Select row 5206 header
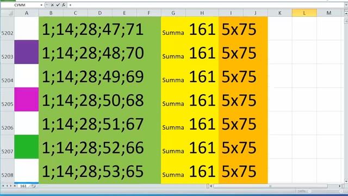 point(7,123)
